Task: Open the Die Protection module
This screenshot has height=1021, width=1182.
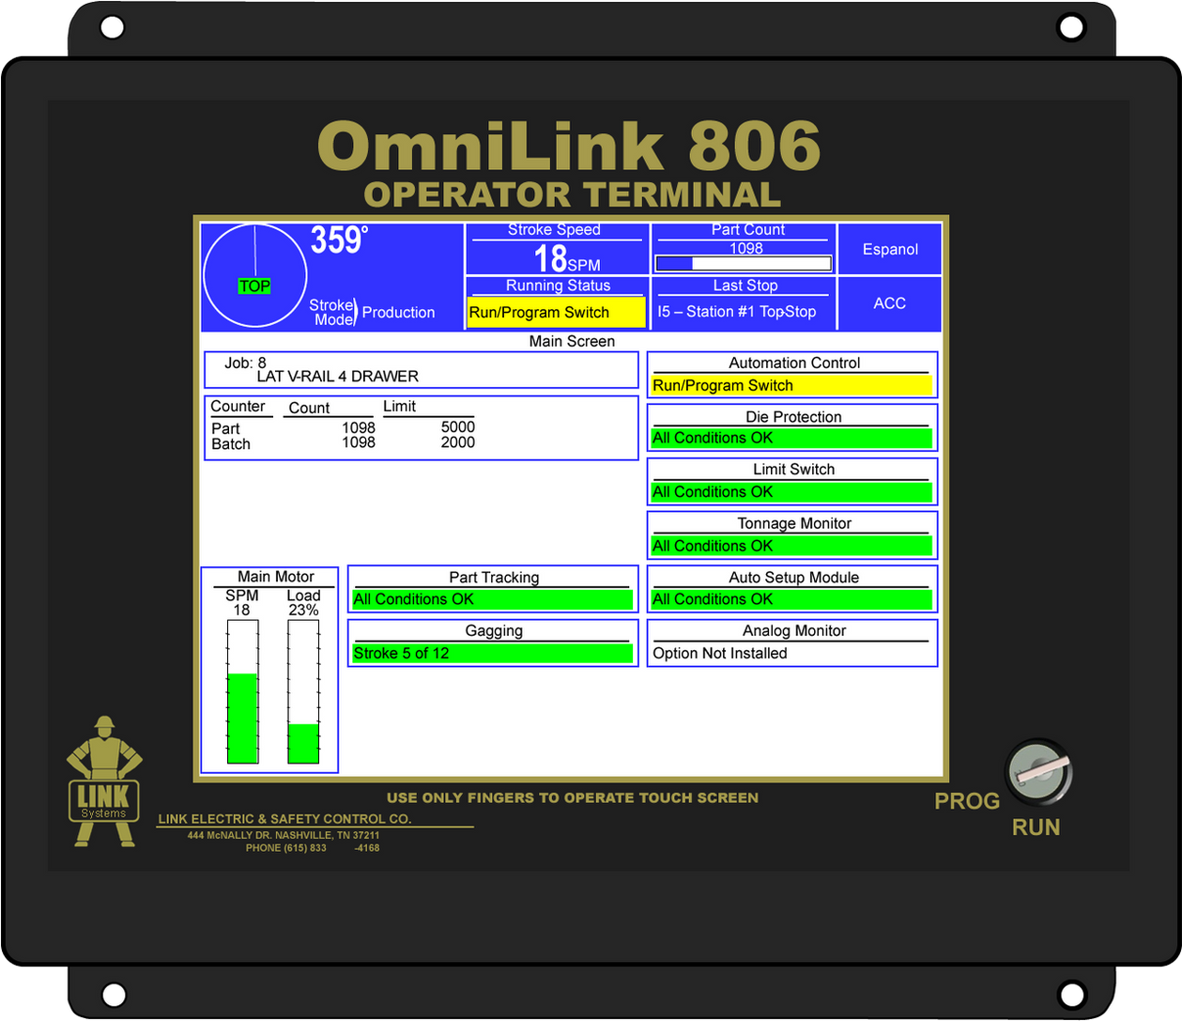Action: tap(792, 427)
